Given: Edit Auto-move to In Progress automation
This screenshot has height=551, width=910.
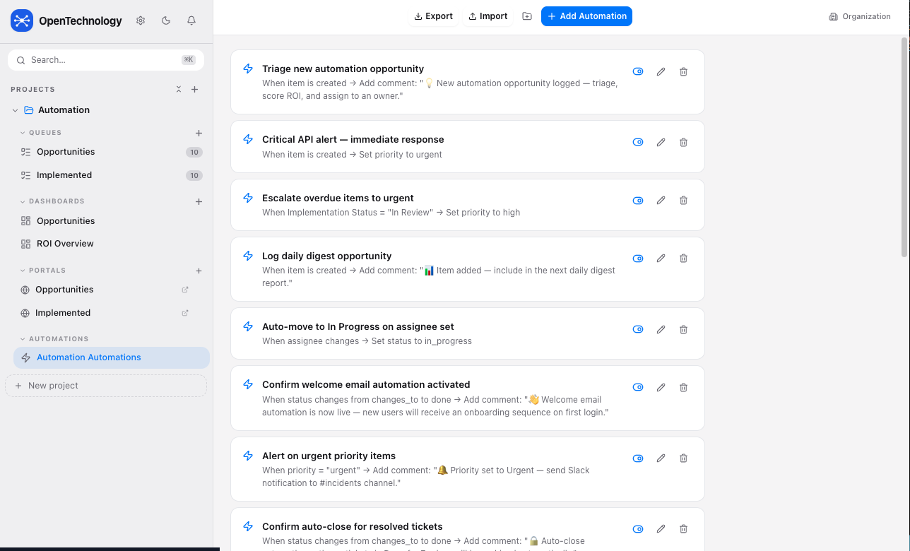Looking at the screenshot, I should point(661,329).
